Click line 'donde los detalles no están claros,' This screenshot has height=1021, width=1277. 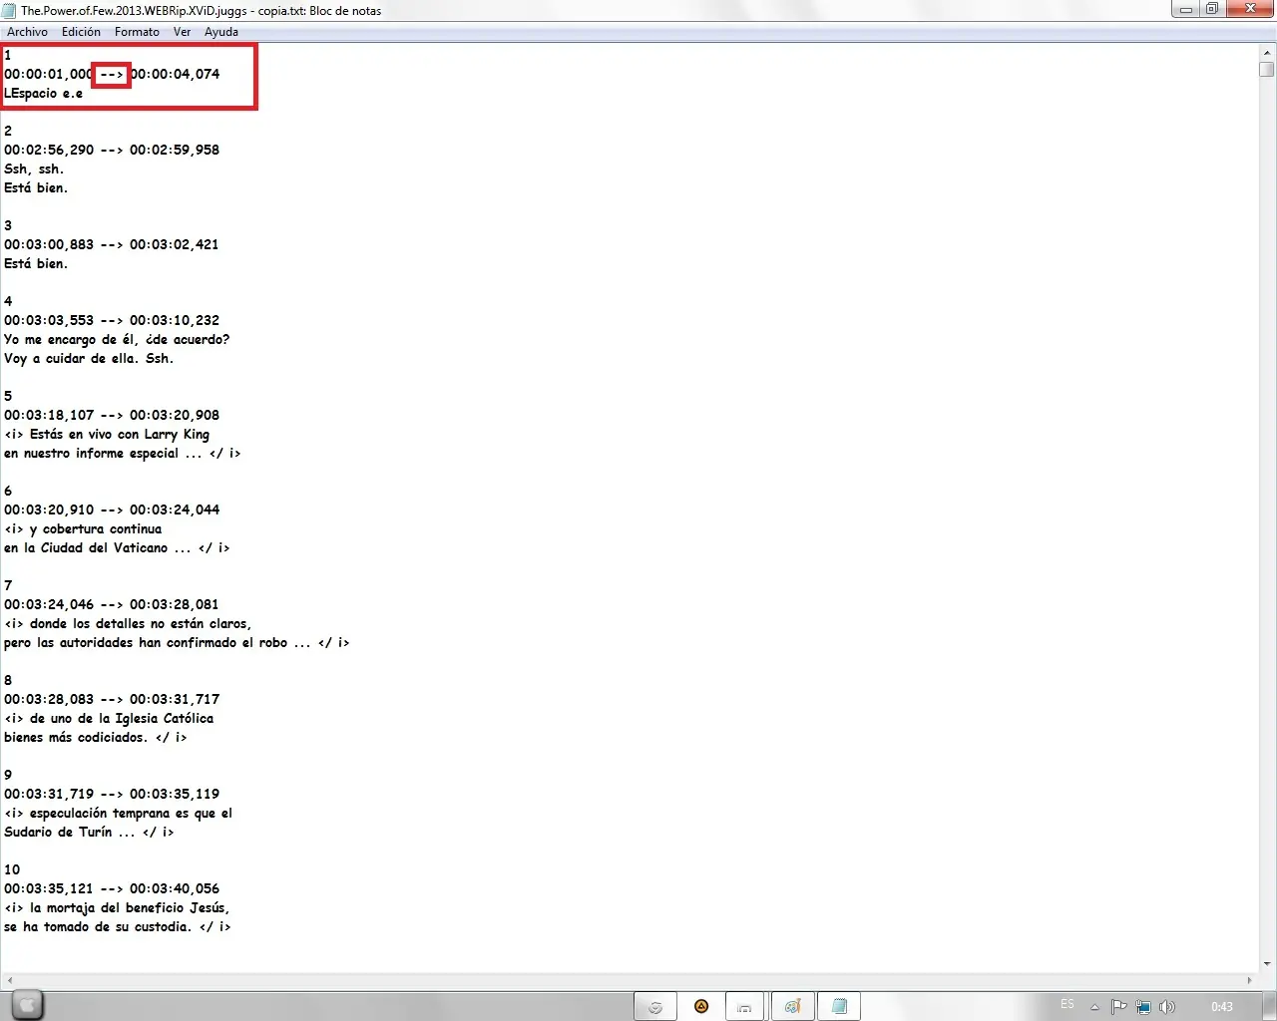coord(141,624)
